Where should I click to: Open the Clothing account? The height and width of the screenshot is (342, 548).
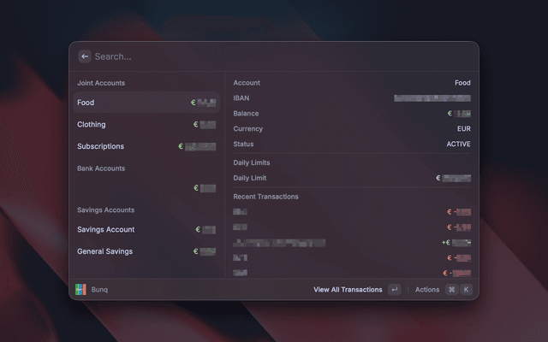tap(146, 125)
